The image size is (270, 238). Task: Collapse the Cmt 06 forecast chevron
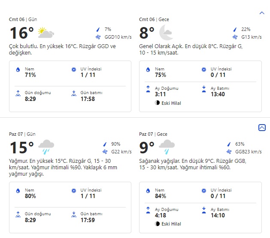262,13
